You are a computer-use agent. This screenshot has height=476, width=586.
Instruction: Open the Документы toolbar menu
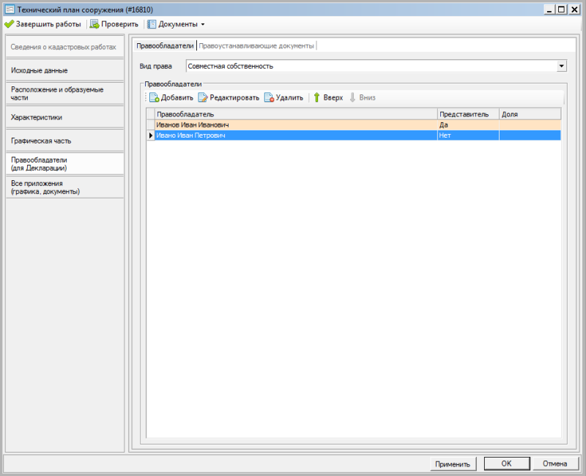[176, 24]
